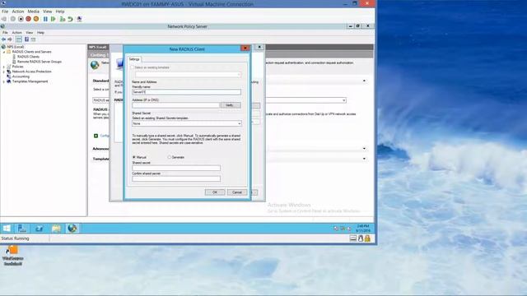The width and height of the screenshot is (527, 296).
Task: Click the Show/Hide console tree icon
Action: [19, 39]
